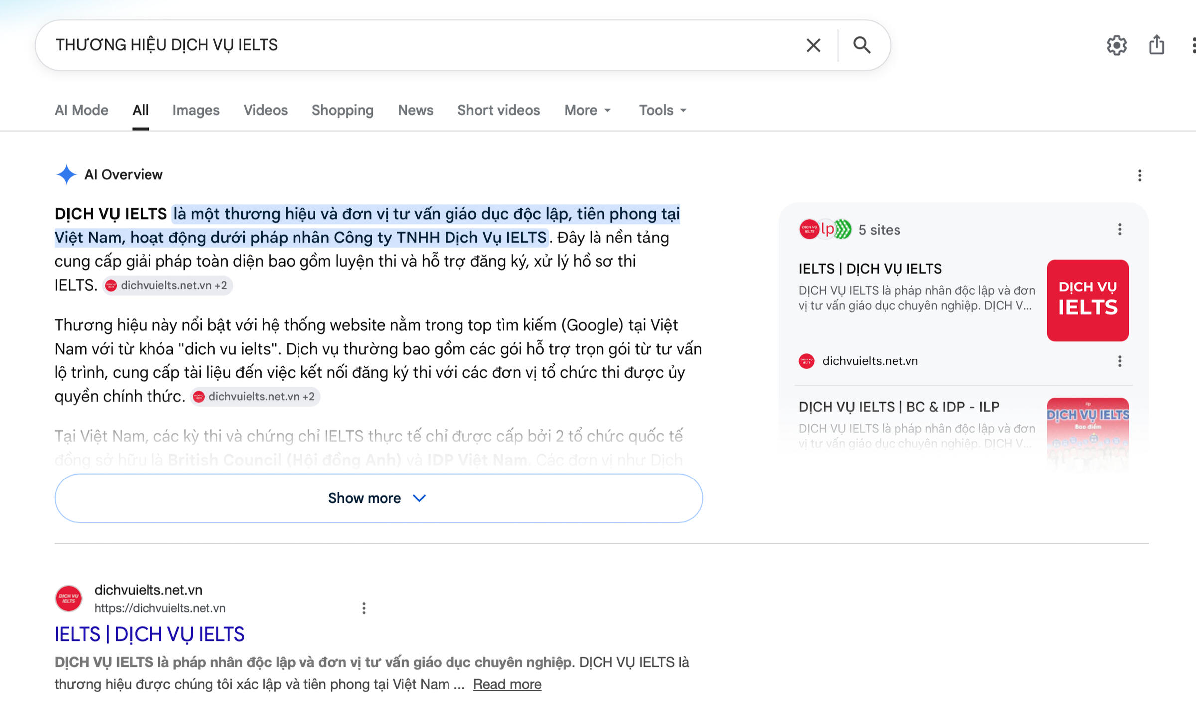Open the News tab
Image resolution: width=1196 pixels, height=718 pixels.
pos(416,110)
